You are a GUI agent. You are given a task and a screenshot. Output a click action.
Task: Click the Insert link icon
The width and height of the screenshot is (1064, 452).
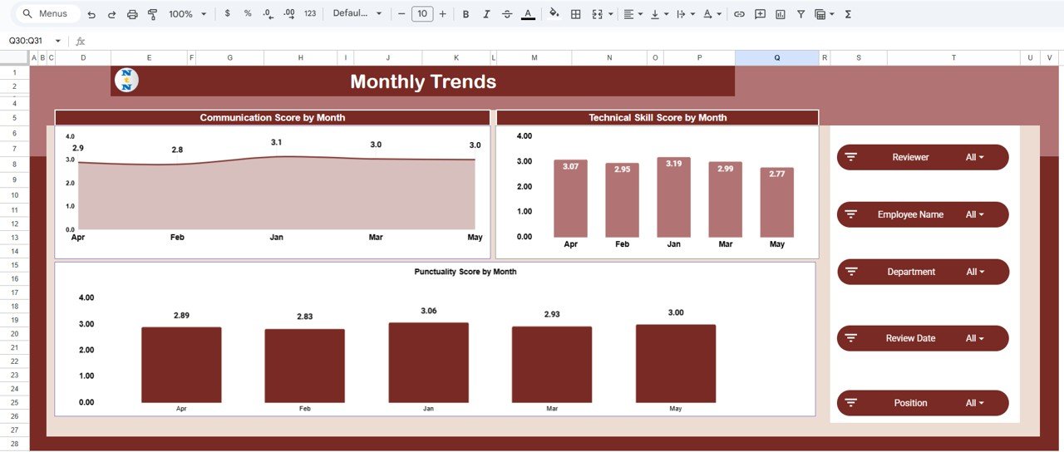point(739,14)
